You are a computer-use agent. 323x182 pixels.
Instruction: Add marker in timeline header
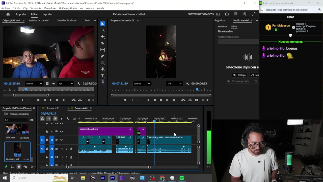coord(61,119)
